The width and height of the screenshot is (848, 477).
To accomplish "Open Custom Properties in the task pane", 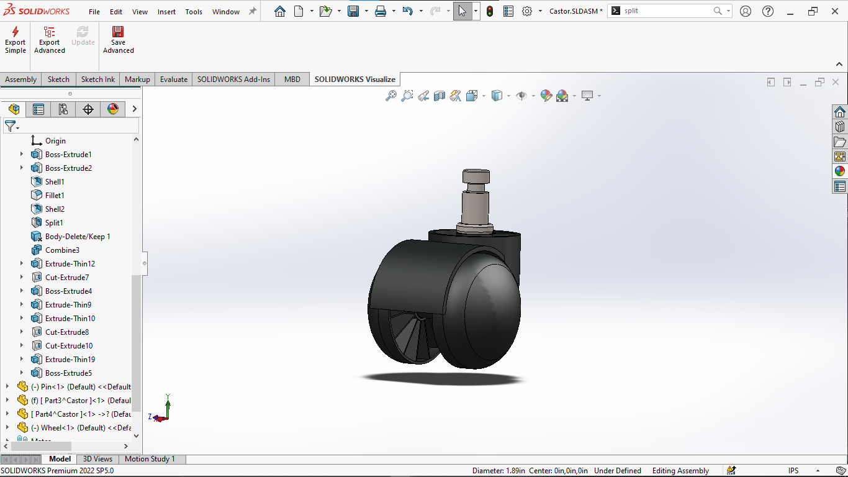I will 840,186.
